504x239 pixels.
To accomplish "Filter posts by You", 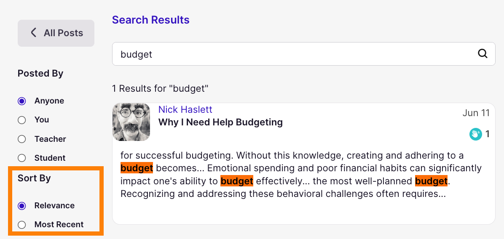I will click(x=22, y=120).
